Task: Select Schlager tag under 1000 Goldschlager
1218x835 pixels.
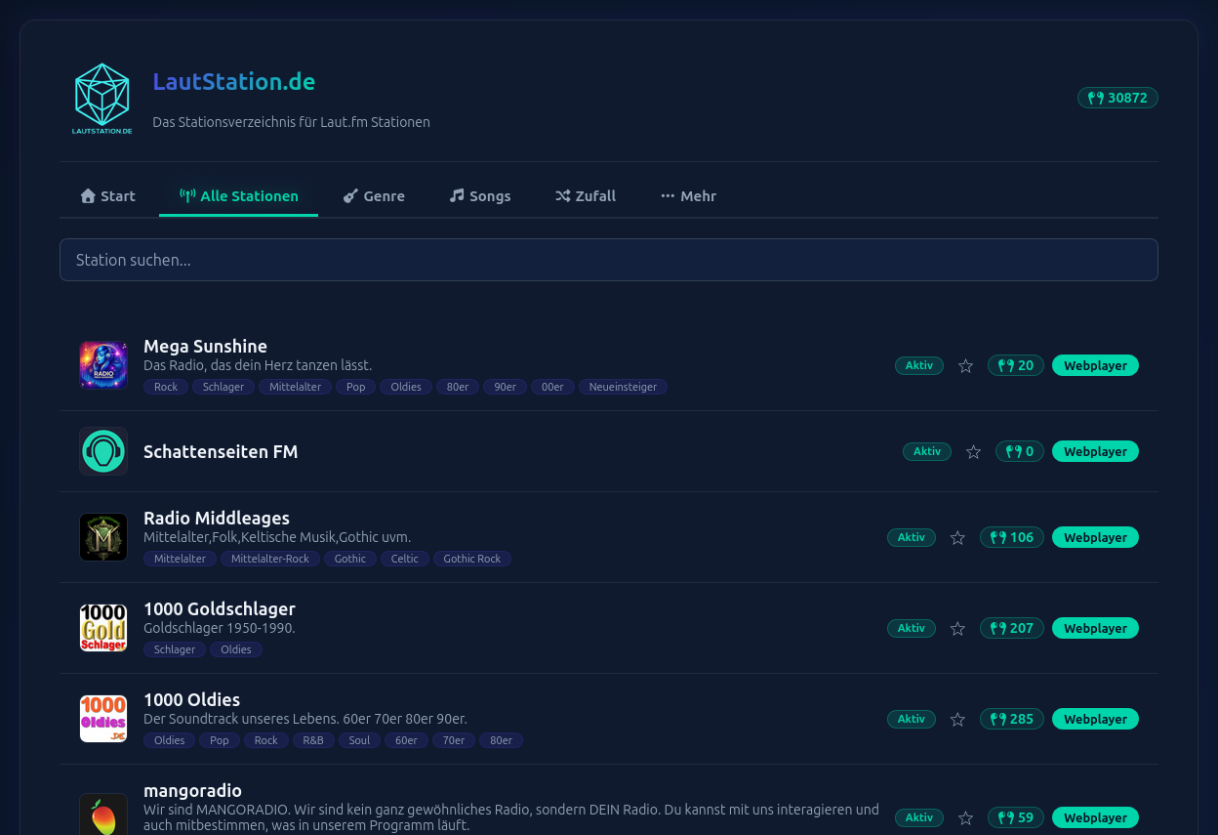Action: (x=175, y=649)
